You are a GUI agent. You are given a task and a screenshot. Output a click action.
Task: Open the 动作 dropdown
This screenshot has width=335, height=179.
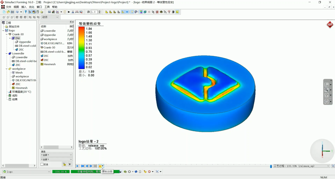point(50,17)
